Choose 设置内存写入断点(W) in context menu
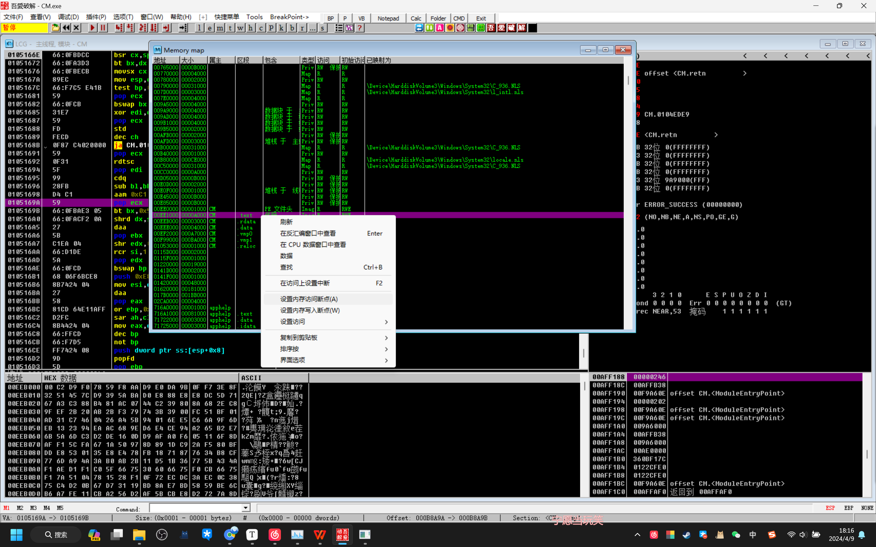The height and width of the screenshot is (547, 876). point(328,310)
